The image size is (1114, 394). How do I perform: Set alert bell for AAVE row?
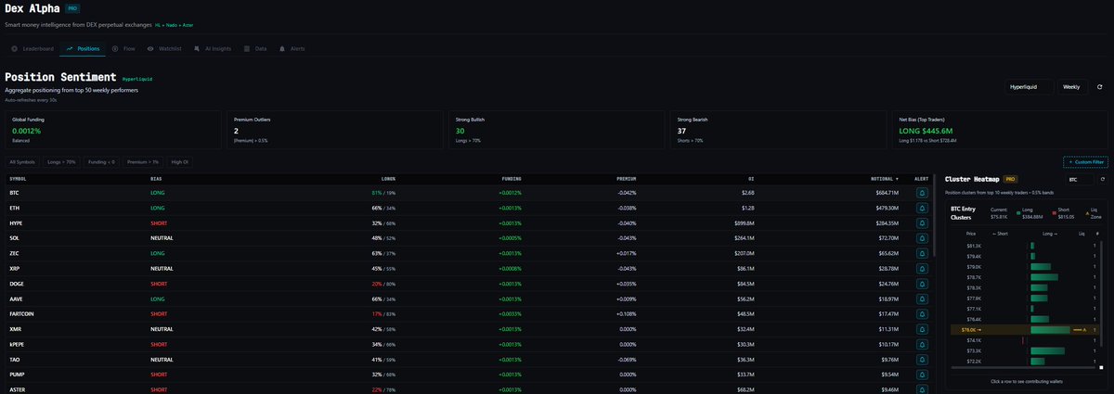coord(922,299)
